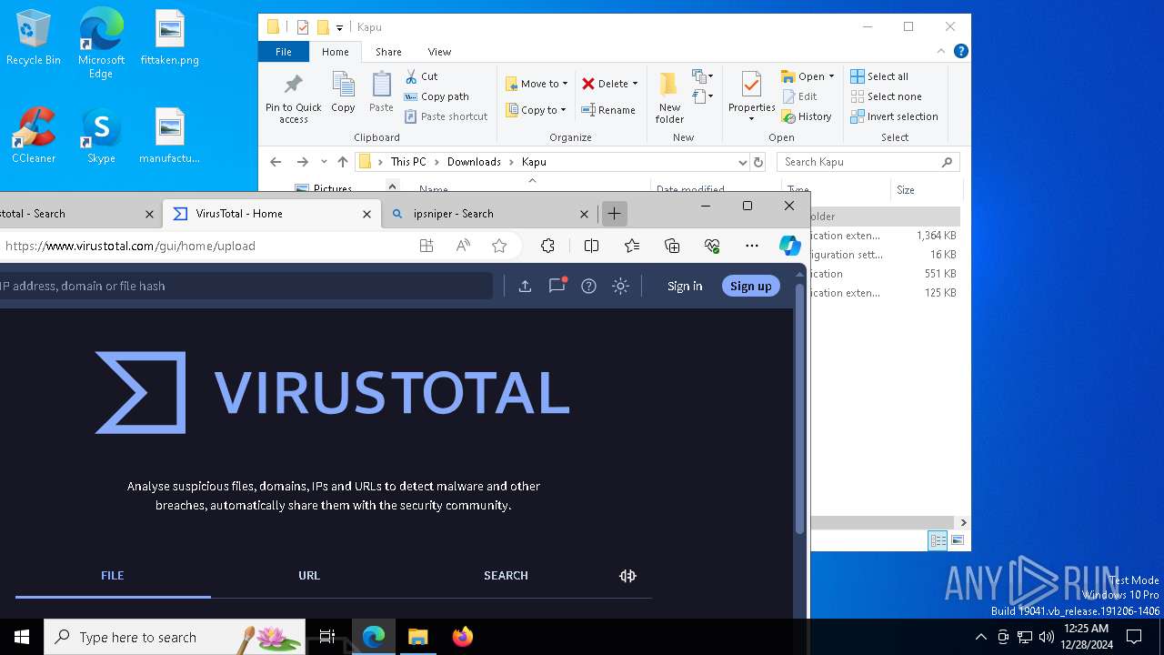Create a New folder from the ribbon
The image size is (1164, 655).
[669, 98]
